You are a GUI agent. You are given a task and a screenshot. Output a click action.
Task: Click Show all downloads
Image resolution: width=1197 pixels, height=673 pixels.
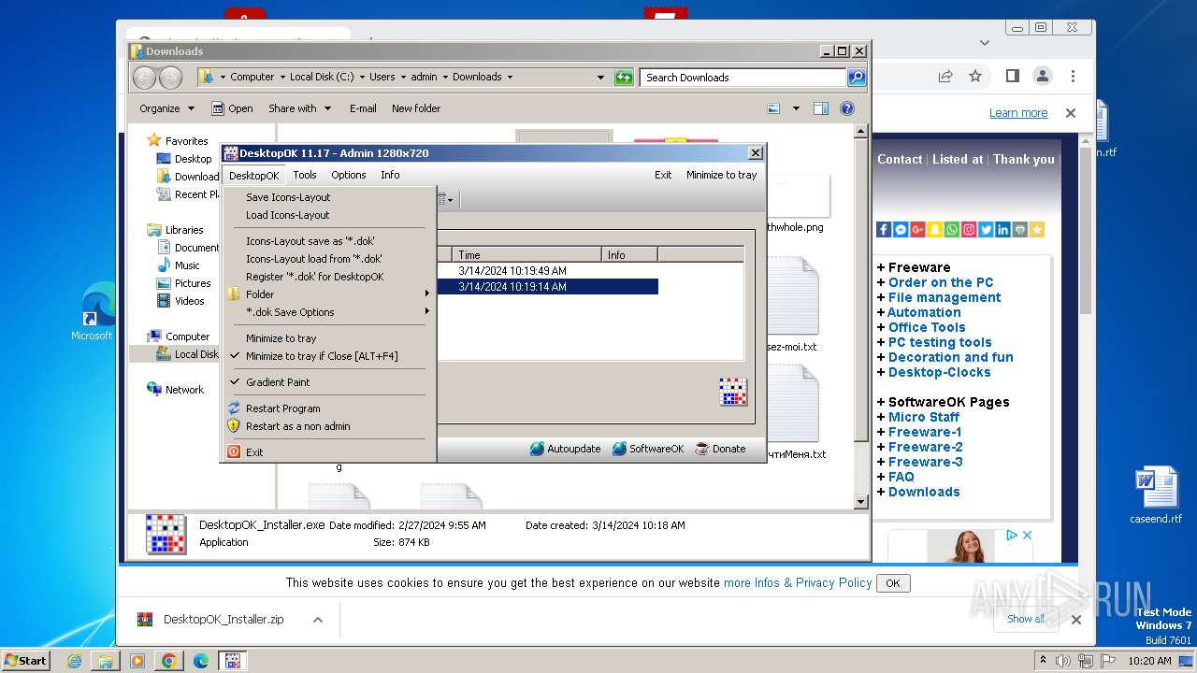point(1026,619)
